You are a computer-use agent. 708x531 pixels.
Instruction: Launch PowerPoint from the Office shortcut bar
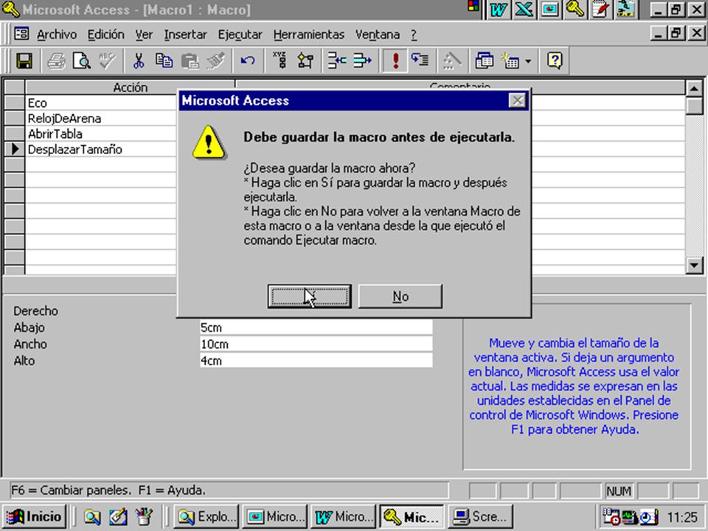click(x=549, y=10)
